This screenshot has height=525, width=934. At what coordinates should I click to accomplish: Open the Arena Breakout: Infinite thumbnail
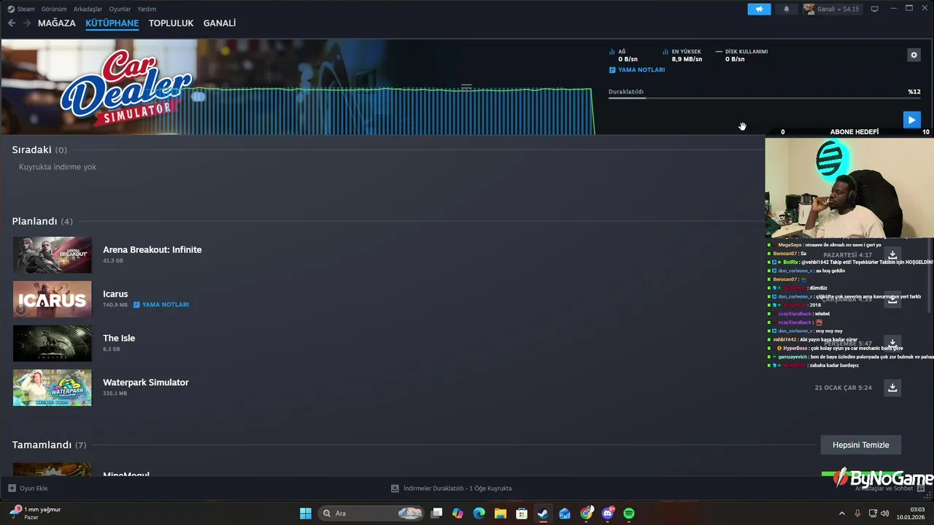pyautogui.click(x=53, y=255)
